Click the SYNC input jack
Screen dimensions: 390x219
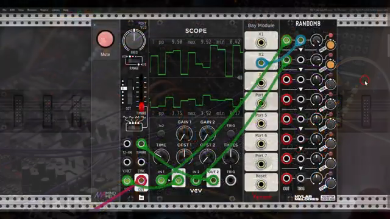coord(141,162)
